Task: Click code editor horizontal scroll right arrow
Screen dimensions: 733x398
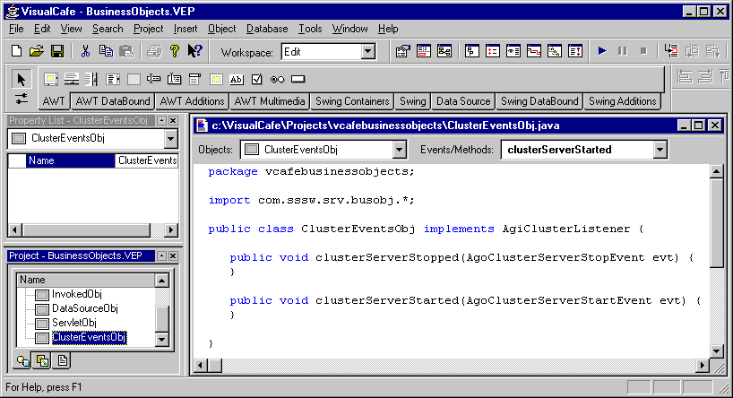Action: coord(703,365)
